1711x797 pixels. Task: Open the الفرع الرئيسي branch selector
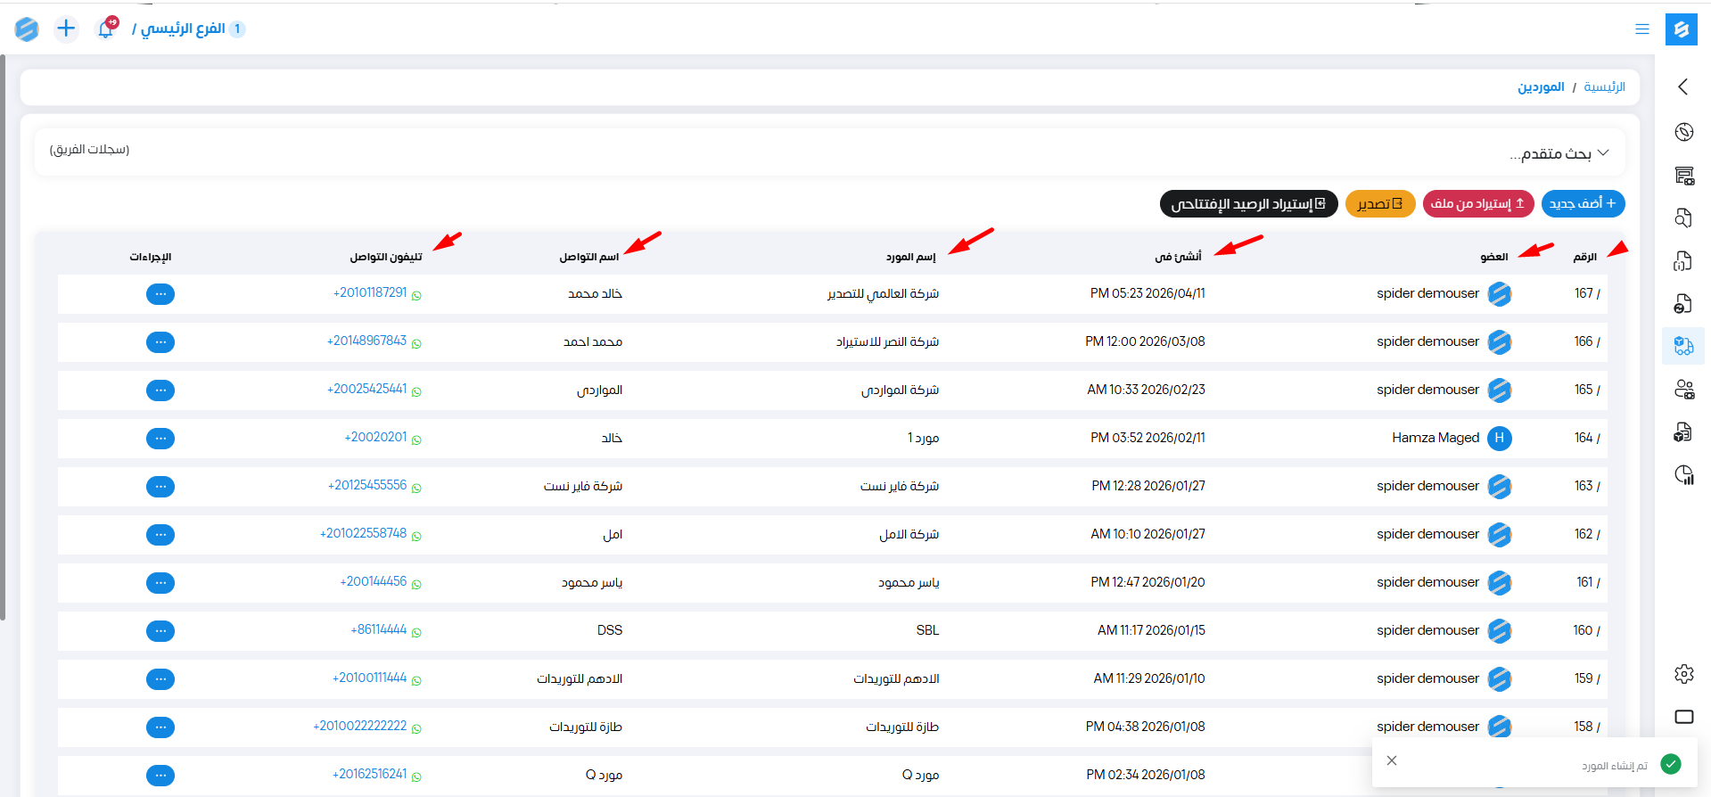point(183,29)
